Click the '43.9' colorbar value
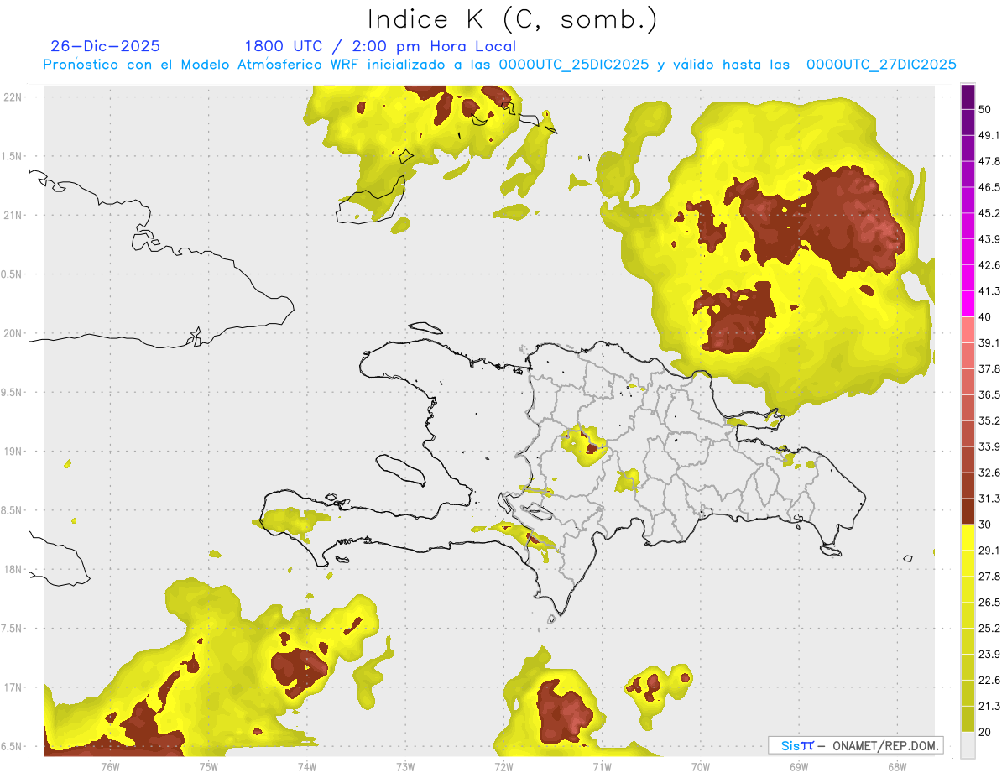Screen dimensions: 1007x778 989,239
